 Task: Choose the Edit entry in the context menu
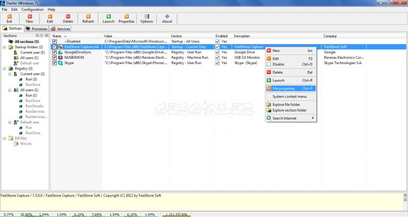pos(291,59)
